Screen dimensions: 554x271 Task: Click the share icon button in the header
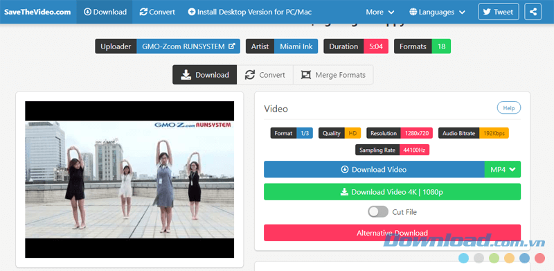point(533,12)
